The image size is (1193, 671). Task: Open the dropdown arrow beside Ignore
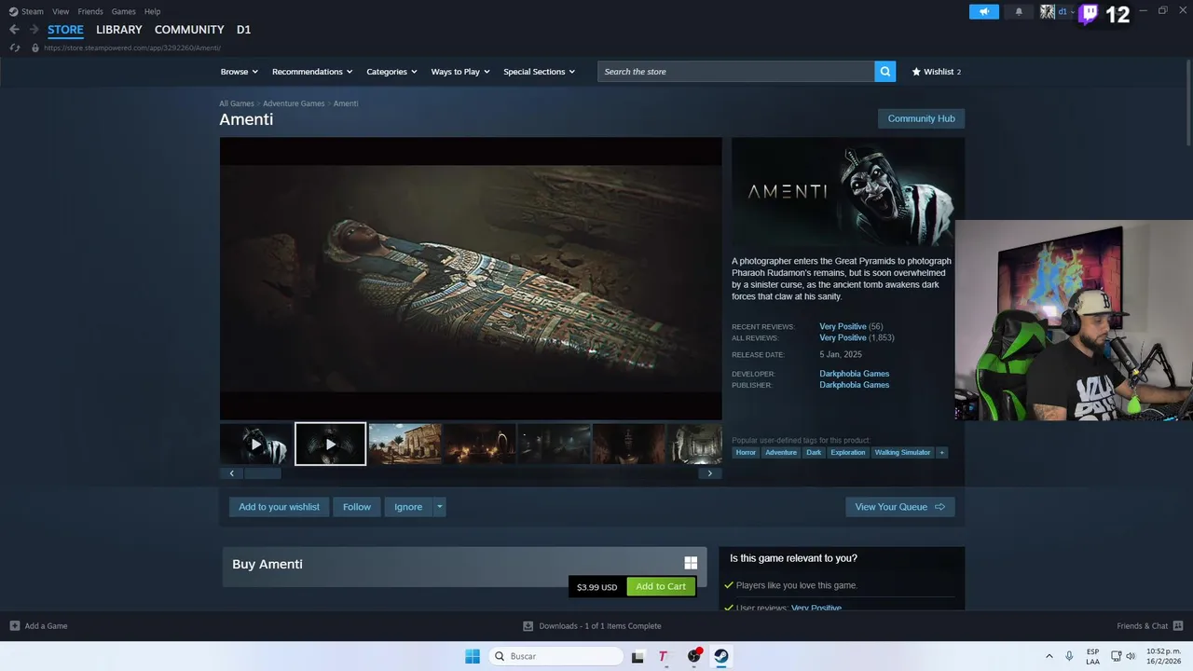point(440,507)
